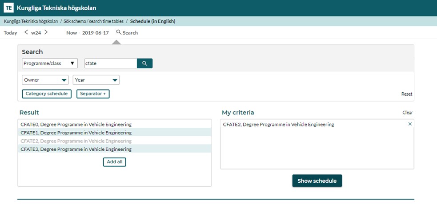Click the Separator + button
The width and height of the screenshot is (437, 204).
click(x=93, y=94)
